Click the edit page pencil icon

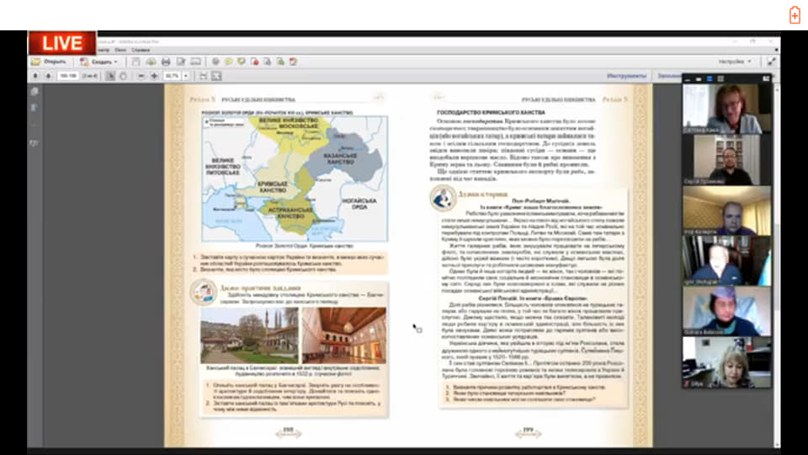coord(181,62)
